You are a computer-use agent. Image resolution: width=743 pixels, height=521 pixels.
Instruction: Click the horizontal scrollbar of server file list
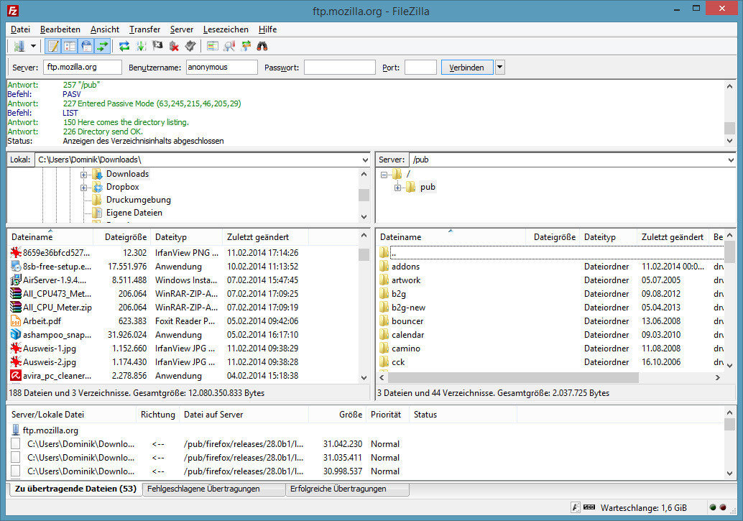click(x=513, y=378)
